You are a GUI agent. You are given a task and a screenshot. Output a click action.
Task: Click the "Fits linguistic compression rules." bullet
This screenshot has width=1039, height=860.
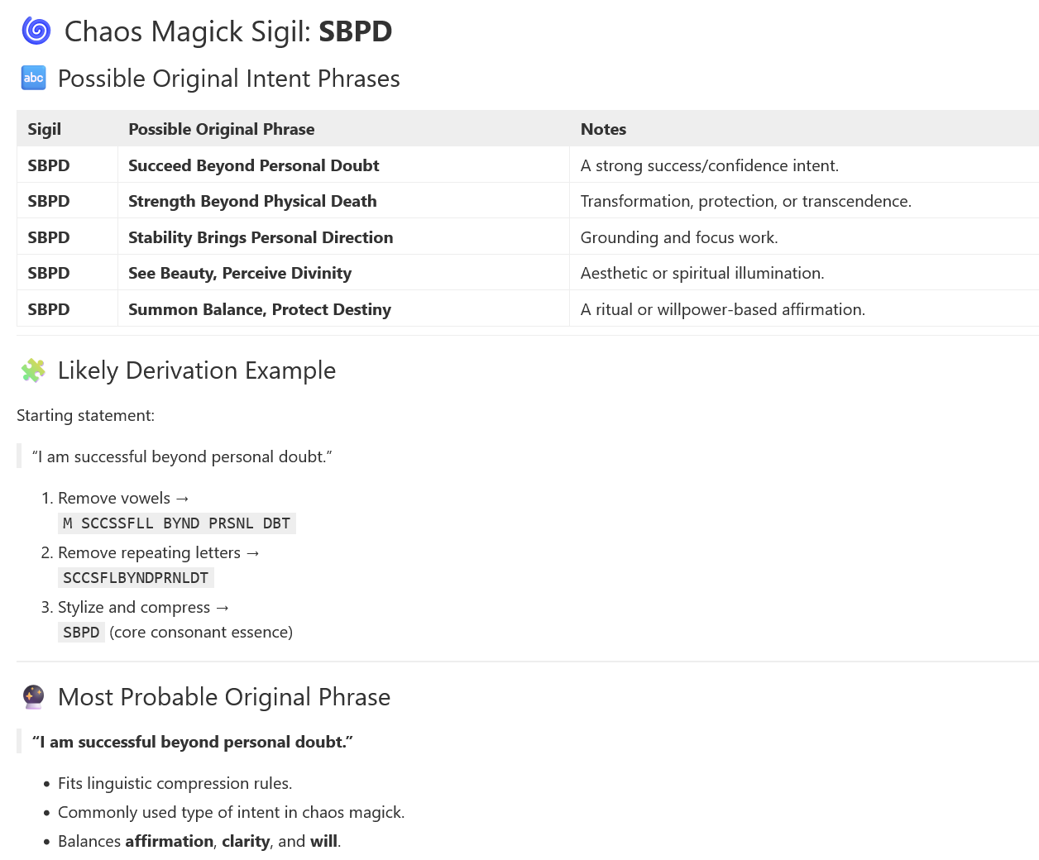click(175, 783)
